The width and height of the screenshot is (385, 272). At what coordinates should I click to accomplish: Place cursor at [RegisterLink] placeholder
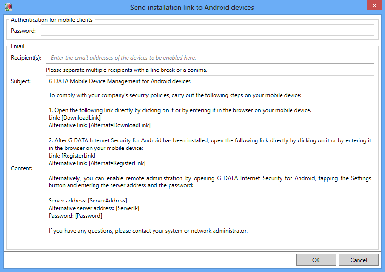click(x=78, y=156)
